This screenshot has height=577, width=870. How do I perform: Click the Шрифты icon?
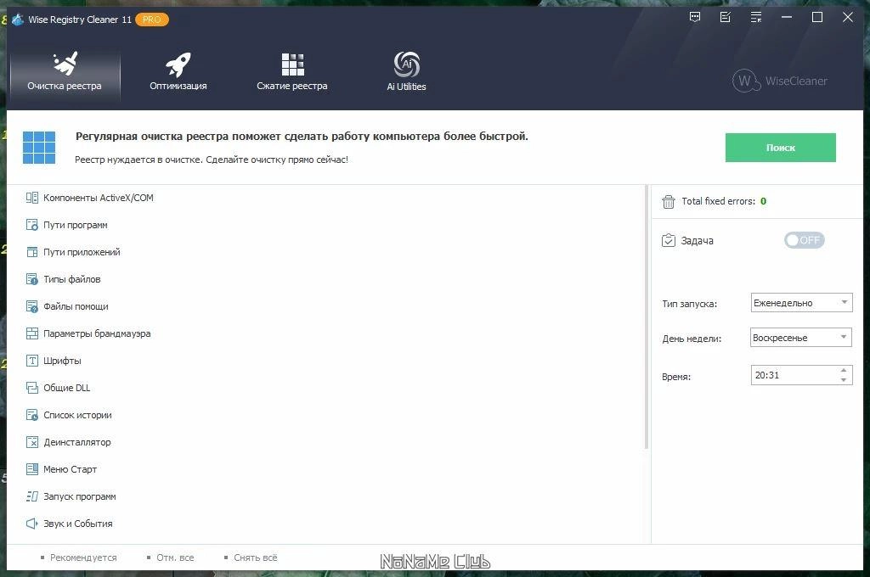pos(32,361)
